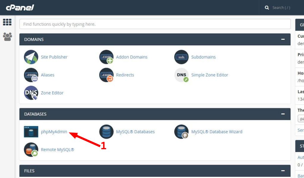The image size is (304, 178).
Task: Collapse the Databases section
Action: pos(283,114)
